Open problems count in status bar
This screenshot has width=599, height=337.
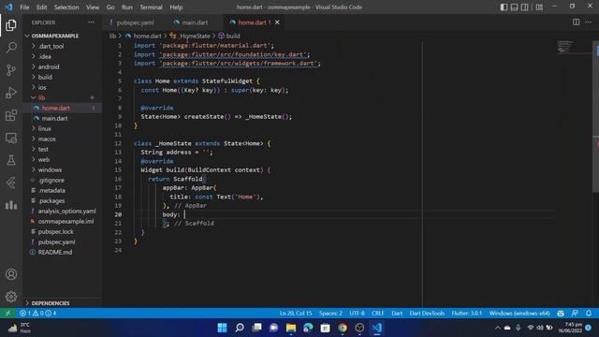(37, 313)
